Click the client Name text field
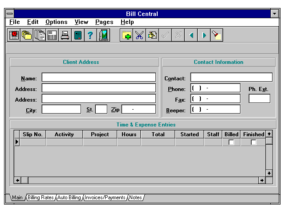 point(99,78)
